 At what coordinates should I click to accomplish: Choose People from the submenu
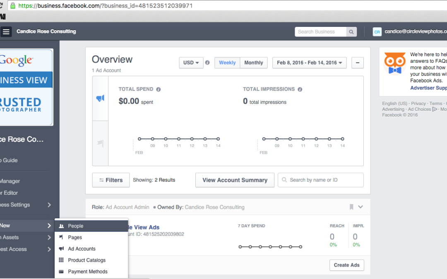(76, 226)
